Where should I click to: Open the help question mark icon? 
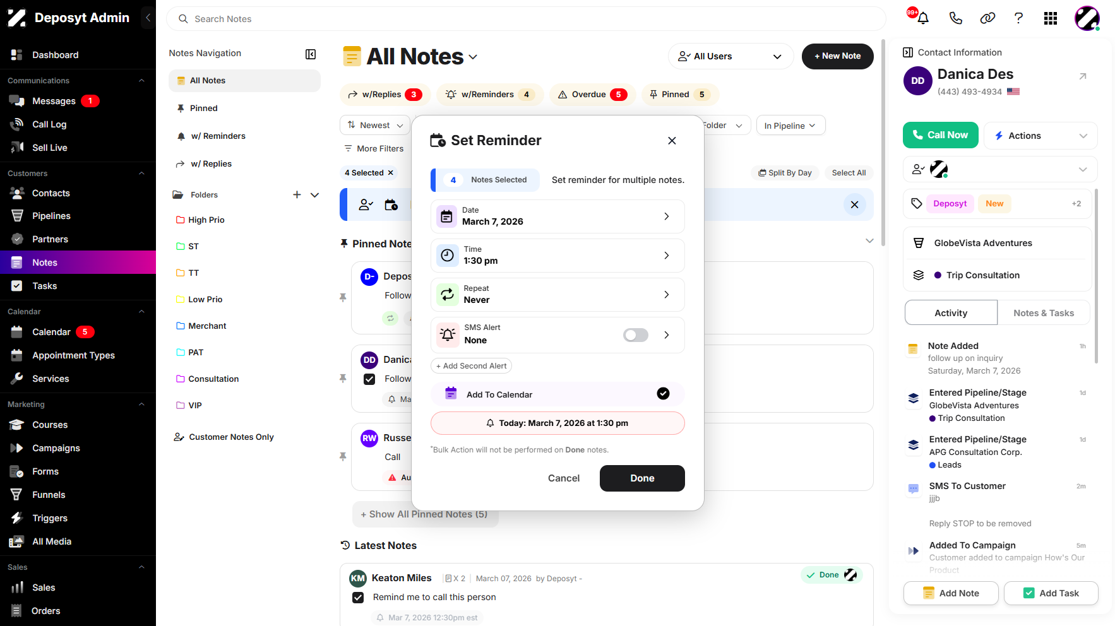pyautogui.click(x=1018, y=18)
